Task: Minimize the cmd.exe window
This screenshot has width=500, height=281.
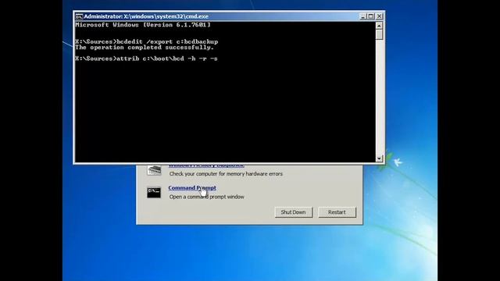Action: pyautogui.click(x=362, y=16)
